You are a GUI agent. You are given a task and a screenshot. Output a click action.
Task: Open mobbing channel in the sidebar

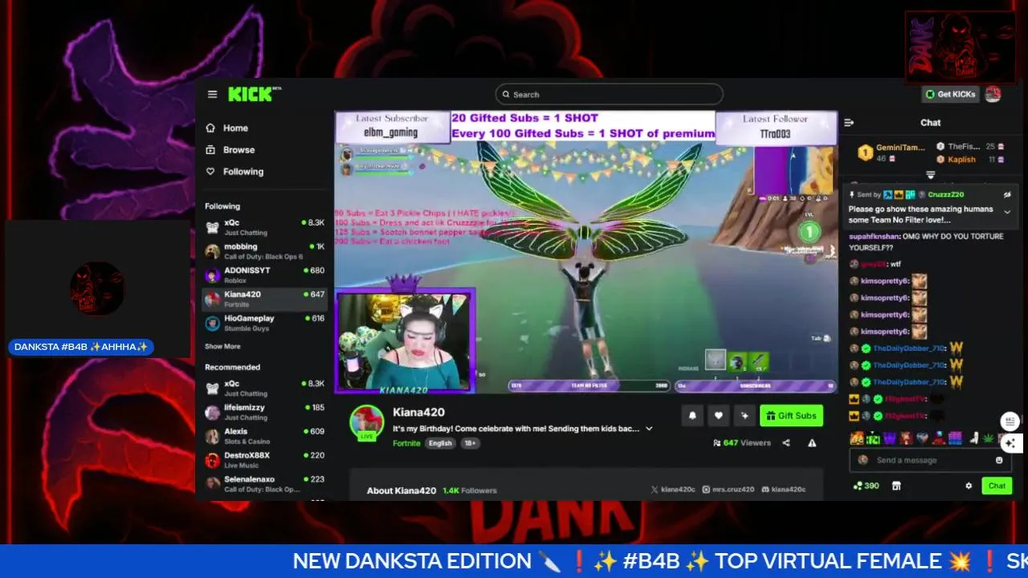tap(264, 251)
